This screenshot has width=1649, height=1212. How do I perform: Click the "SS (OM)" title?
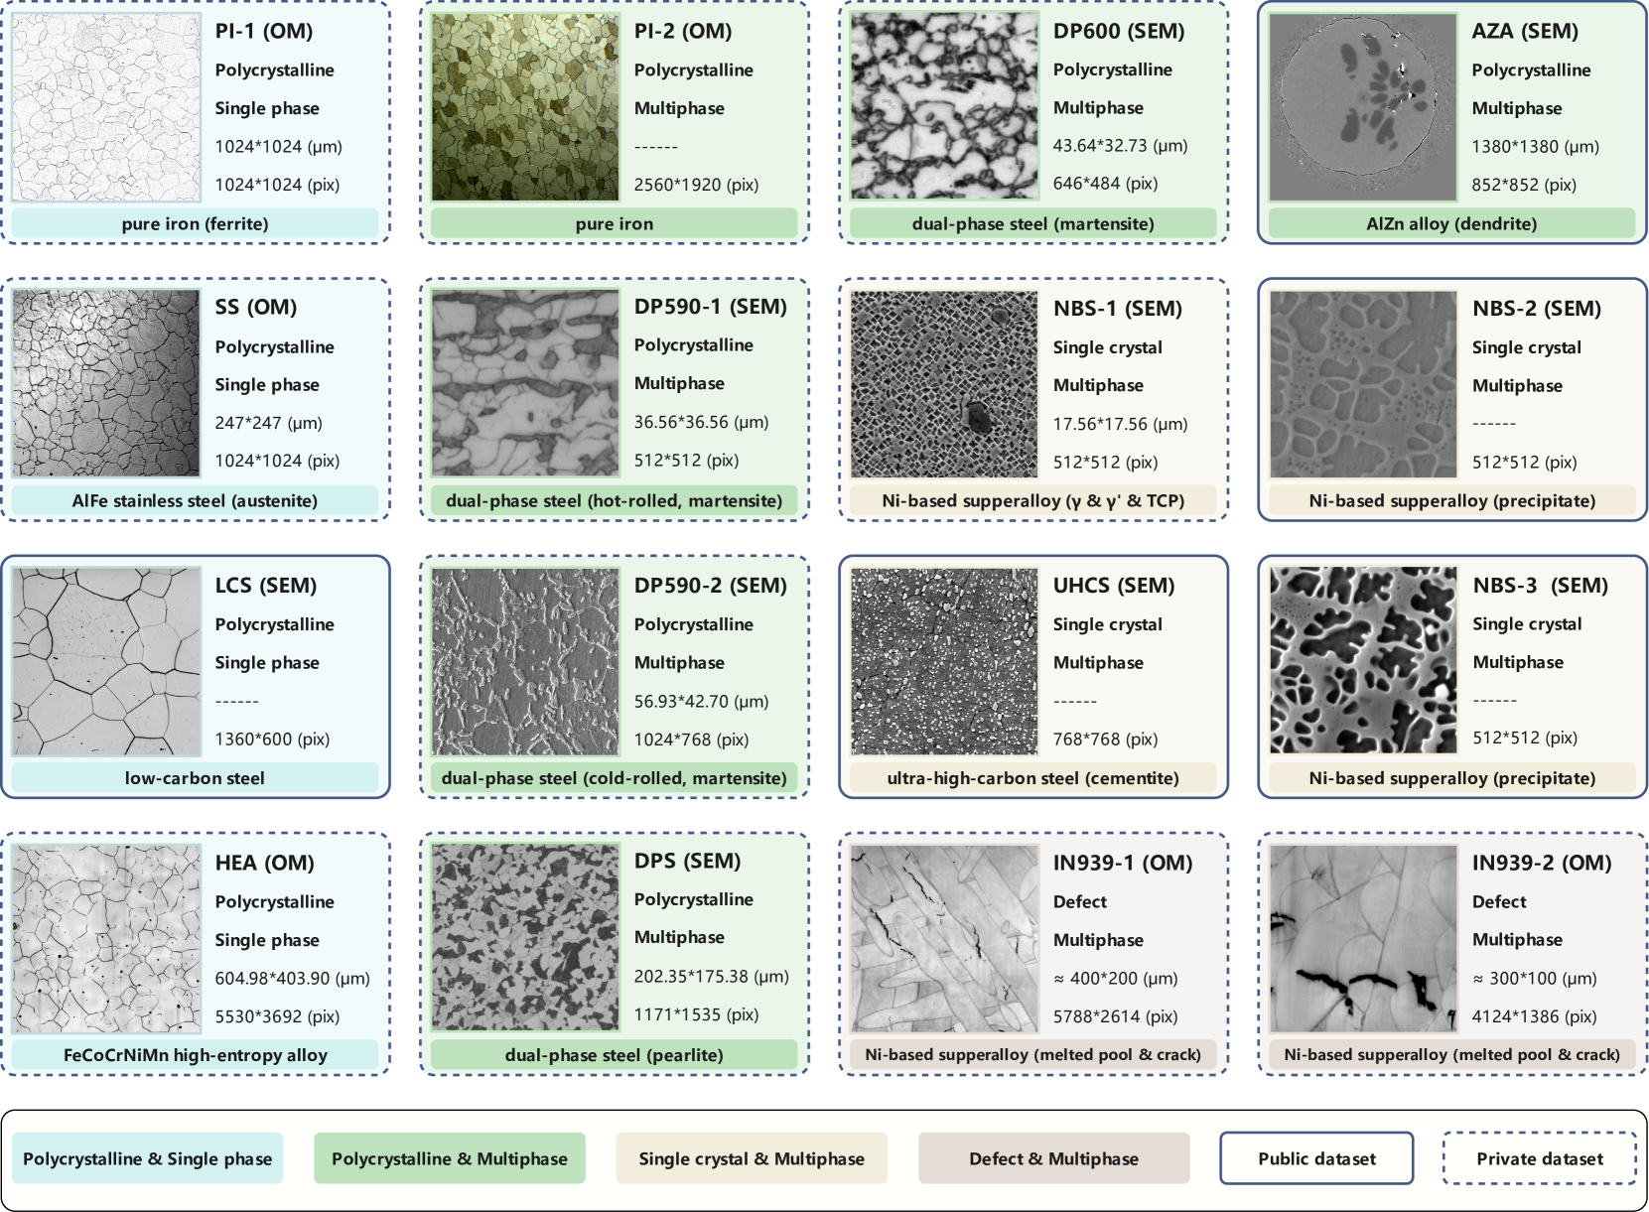point(256,307)
